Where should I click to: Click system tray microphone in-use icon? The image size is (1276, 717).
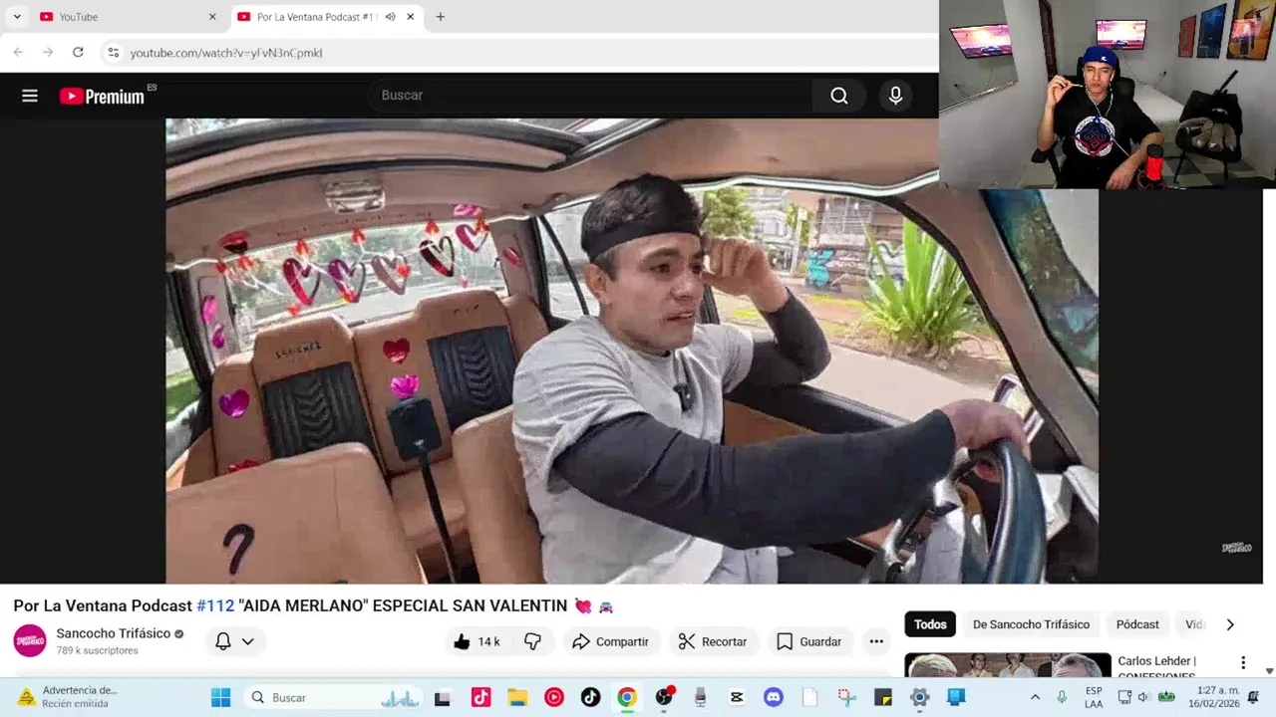point(1063,698)
